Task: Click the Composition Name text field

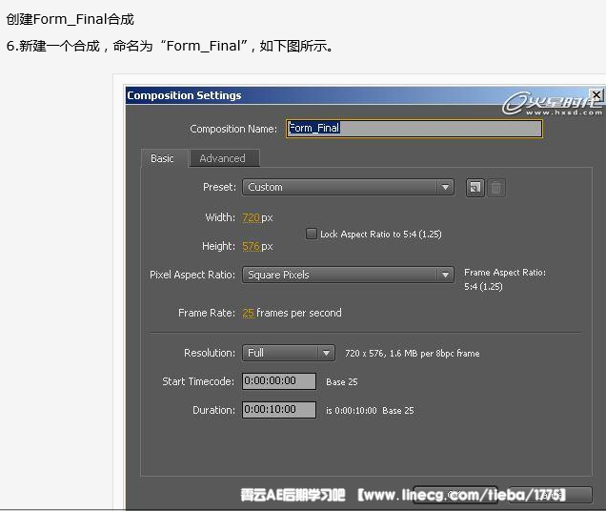Action: (x=414, y=128)
